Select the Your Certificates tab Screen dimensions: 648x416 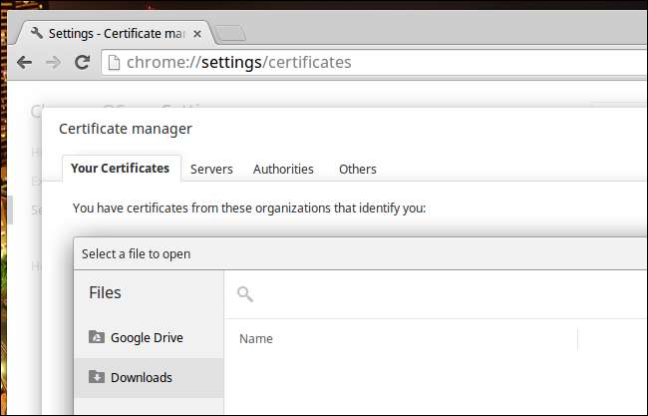(x=120, y=168)
